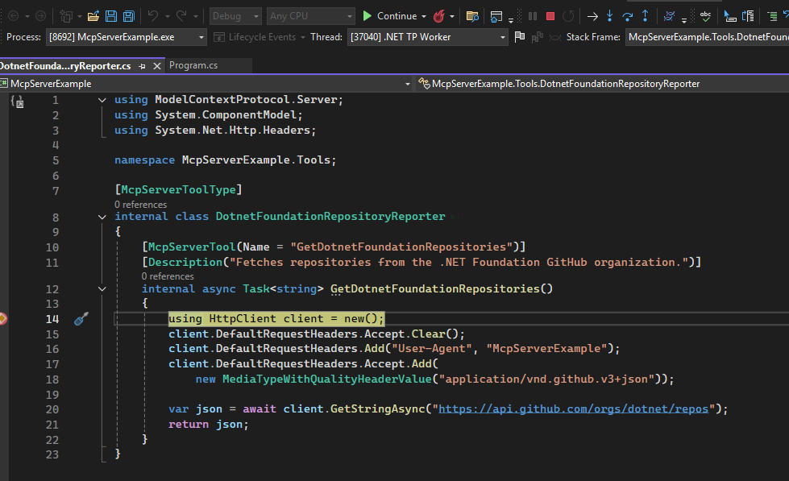This screenshot has height=481, width=789.
Task: Click the Stop Debugging red square
Action: (550, 16)
